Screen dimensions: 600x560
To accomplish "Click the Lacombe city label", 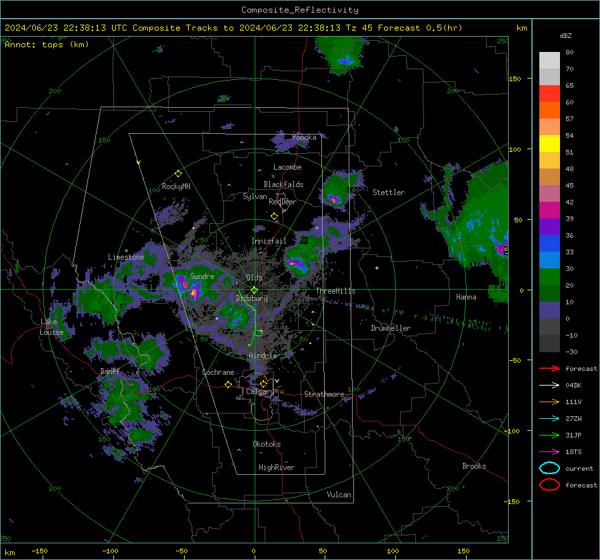I will tap(287, 167).
